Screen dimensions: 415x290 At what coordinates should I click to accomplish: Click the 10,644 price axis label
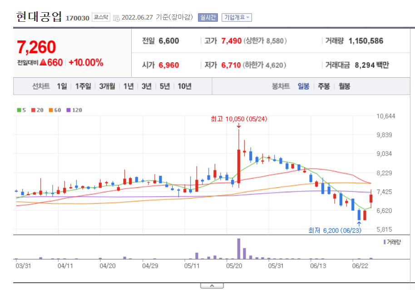click(x=385, y=116)
